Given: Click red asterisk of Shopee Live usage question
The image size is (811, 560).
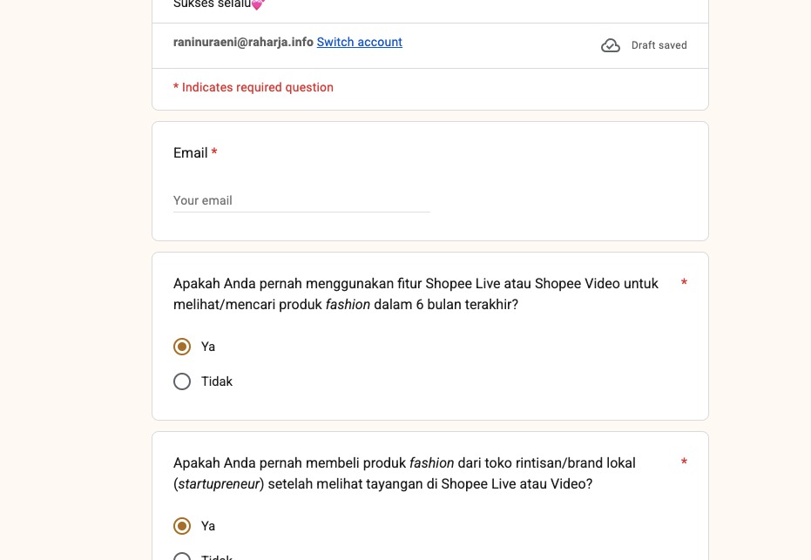Looking at the screenshot, I should click(684, 282).
